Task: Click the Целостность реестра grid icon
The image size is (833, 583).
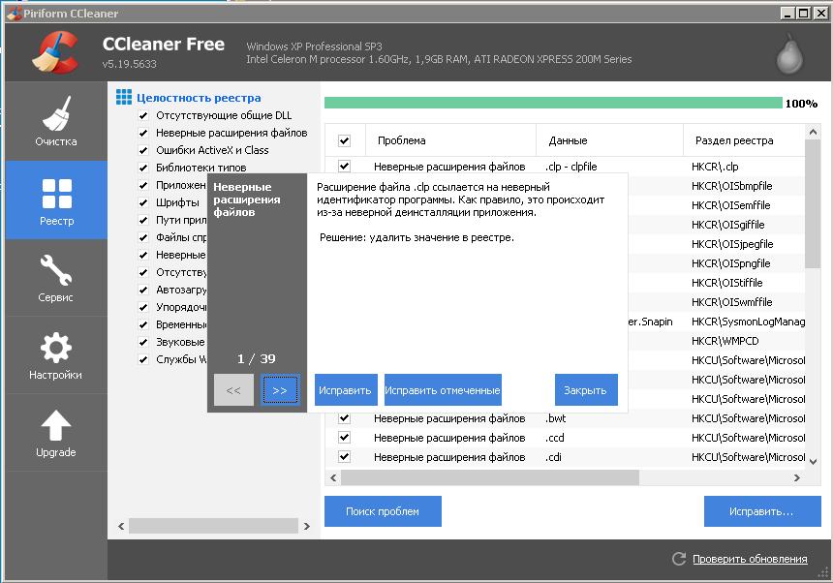Action: coord(124,97)
